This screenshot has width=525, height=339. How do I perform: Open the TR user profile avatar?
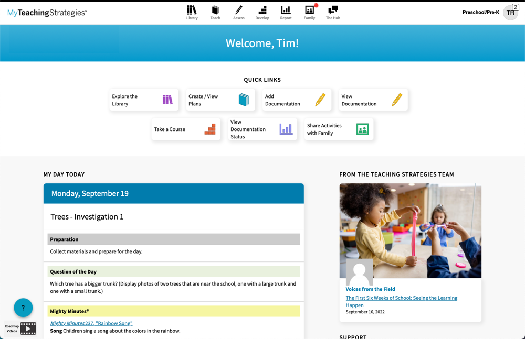point(510,13)
